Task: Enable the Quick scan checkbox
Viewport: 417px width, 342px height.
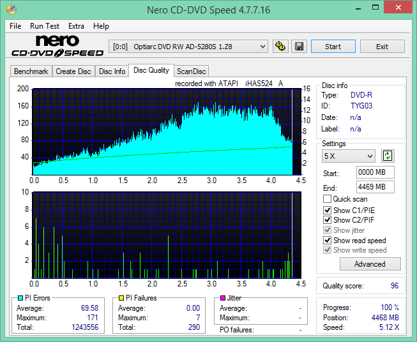Action: point(327,199)
